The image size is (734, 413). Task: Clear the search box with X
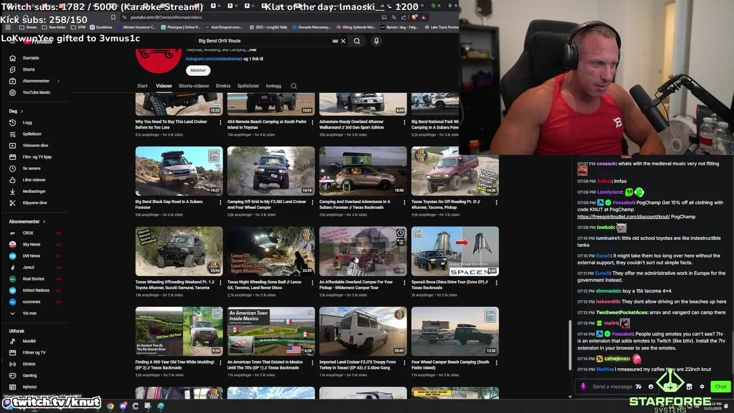[x=343, y=41]
